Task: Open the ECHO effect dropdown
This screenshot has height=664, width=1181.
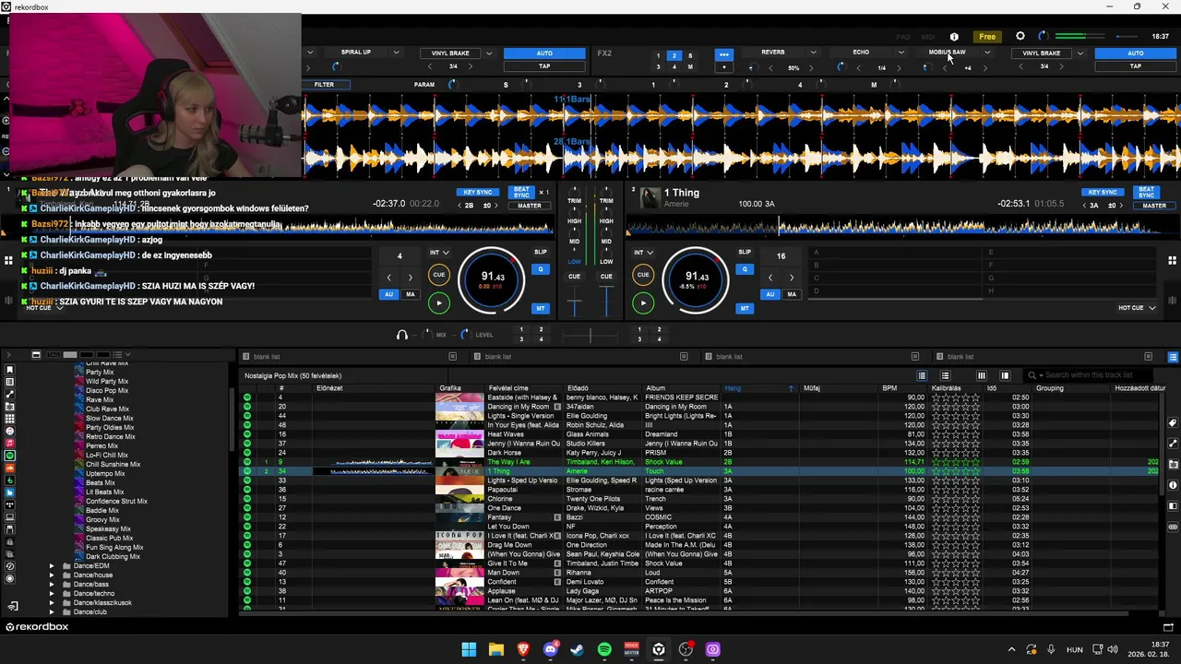Action: 901,53
